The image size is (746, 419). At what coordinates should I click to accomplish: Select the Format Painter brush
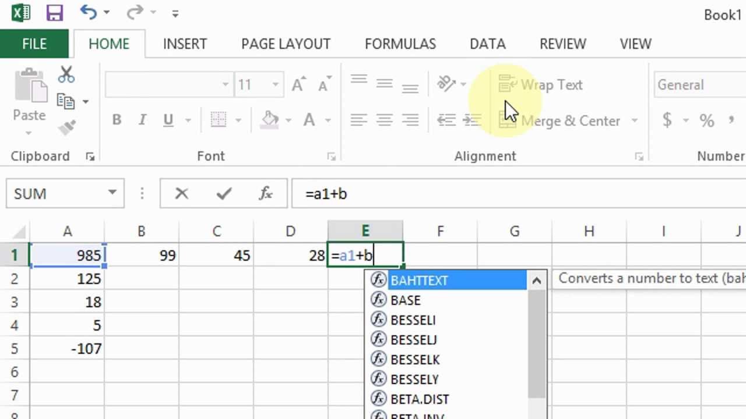click(66, 127)
